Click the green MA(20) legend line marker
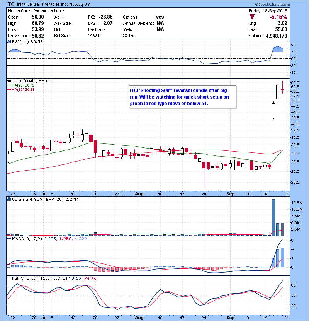Image resolution: width=309 pixels, height=321 pixels. pyautogui.click(x=9, y=85)
